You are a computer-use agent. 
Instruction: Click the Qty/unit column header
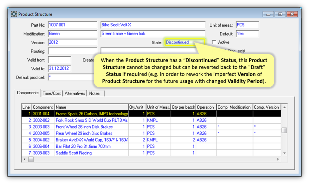[x=137, y=107]
